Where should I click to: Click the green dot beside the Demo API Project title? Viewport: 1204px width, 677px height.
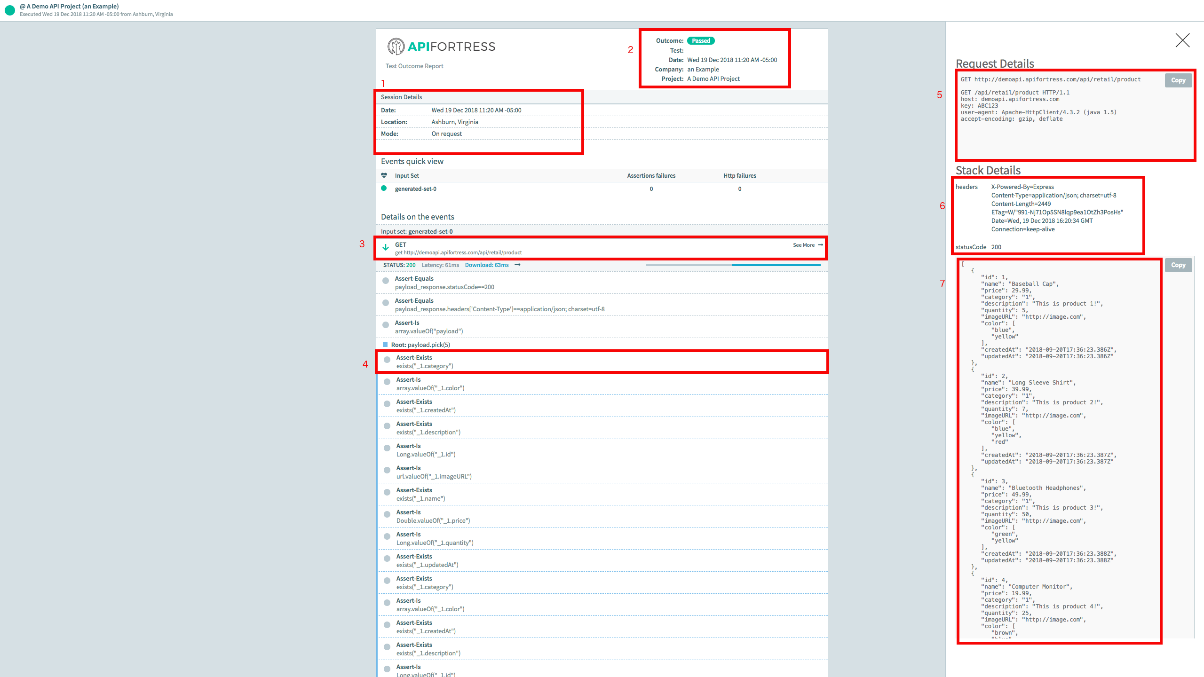click(9, 10)
